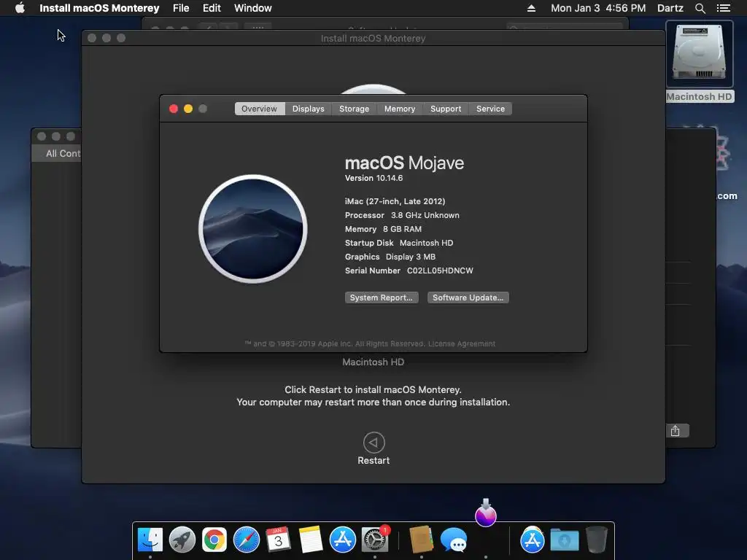Open App Store stack beside Downloads folder
747x560 pixels.
click(532, 540)
